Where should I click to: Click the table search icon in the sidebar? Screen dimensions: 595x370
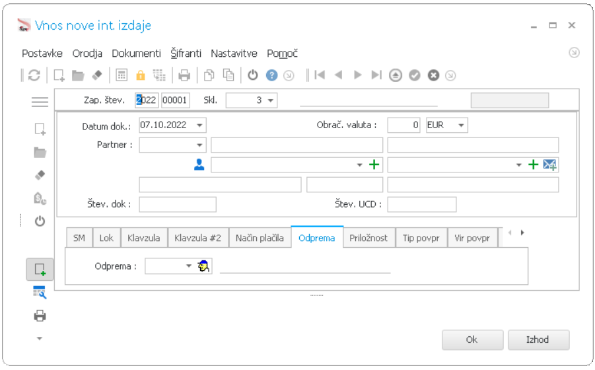tap(40, 292)
